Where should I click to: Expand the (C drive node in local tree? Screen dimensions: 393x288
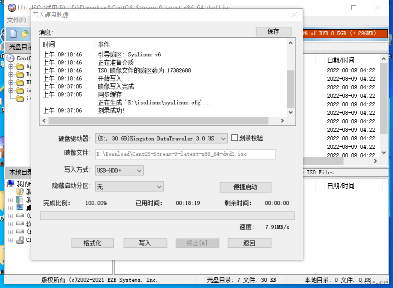tap(11, 216)
